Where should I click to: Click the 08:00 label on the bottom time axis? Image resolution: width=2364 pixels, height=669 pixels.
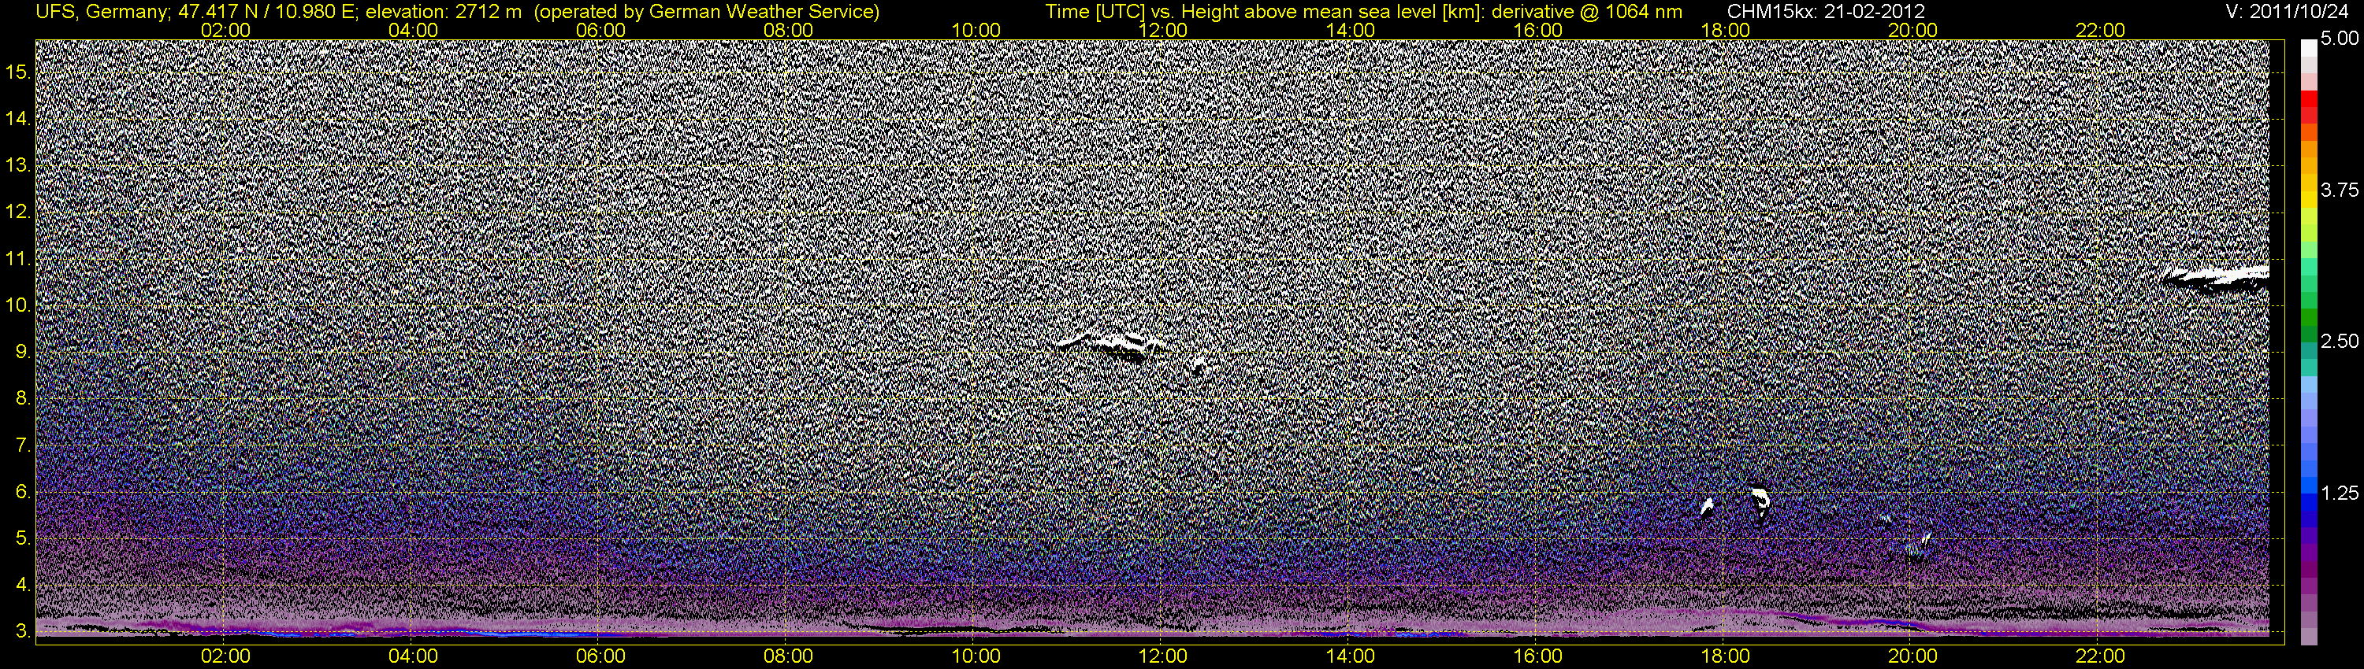[x=788, y=657]
